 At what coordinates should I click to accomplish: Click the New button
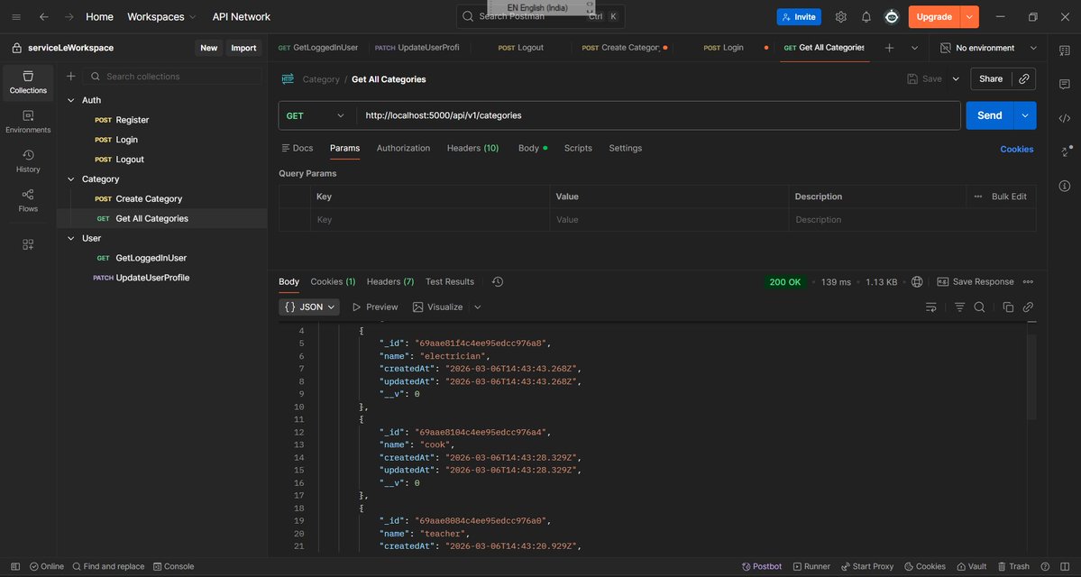coord(209,48)
